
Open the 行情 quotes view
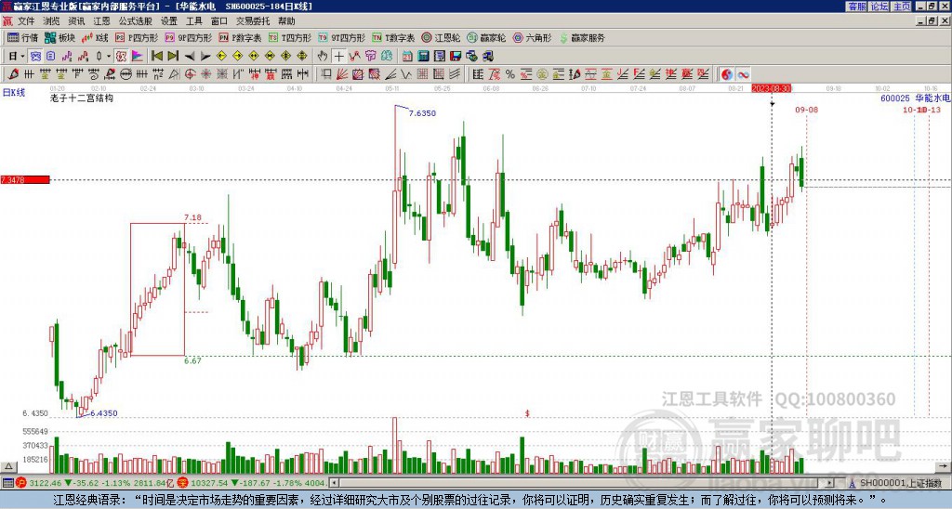(22, 37)
